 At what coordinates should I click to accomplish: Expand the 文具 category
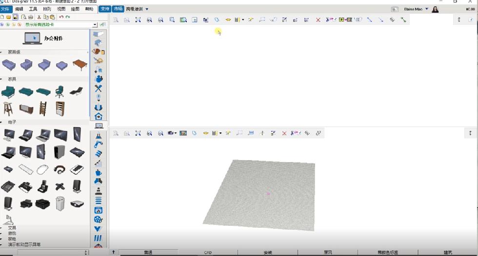[x=2, y=228]
